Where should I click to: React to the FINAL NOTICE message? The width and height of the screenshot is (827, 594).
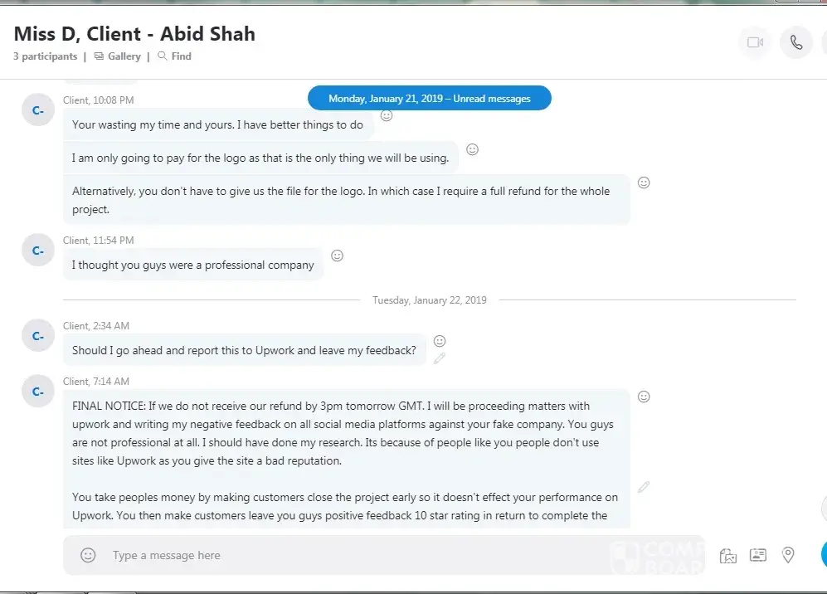pyautogui.click(x=644, y=397)
